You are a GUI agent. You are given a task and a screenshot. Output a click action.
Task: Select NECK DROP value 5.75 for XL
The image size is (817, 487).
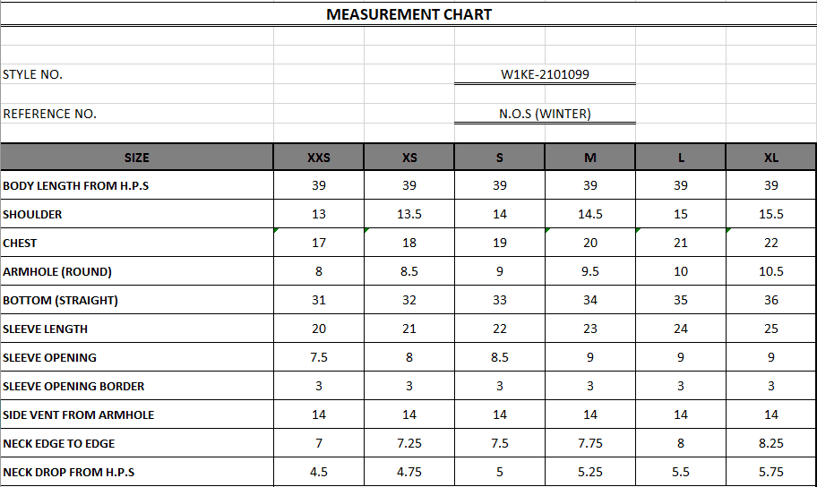click(771, 473)
